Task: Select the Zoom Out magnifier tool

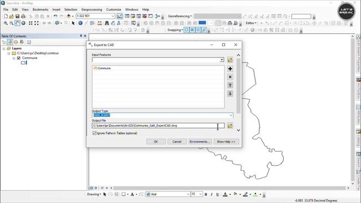Action: pyautogui.click(x=11, y=23)
